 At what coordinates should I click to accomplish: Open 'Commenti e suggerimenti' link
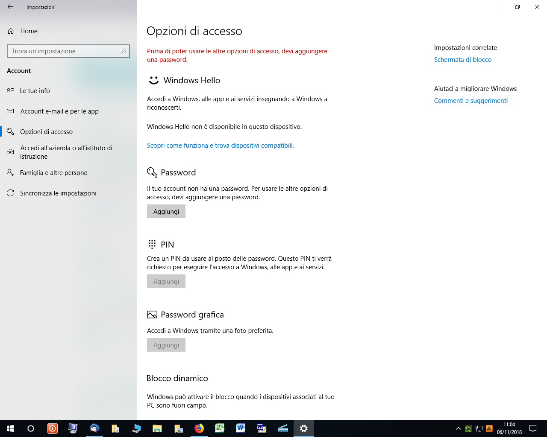click(471, 101)
